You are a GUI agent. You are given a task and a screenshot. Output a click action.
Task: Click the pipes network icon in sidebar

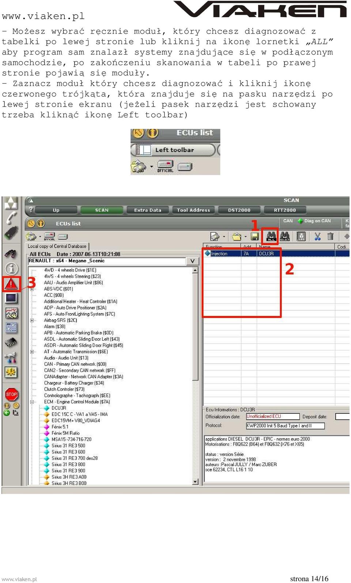pos(11,357)
